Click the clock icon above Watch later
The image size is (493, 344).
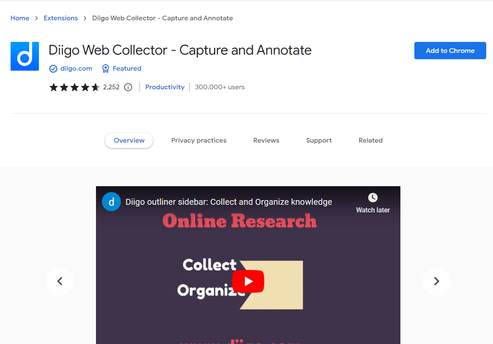point(372,197)
